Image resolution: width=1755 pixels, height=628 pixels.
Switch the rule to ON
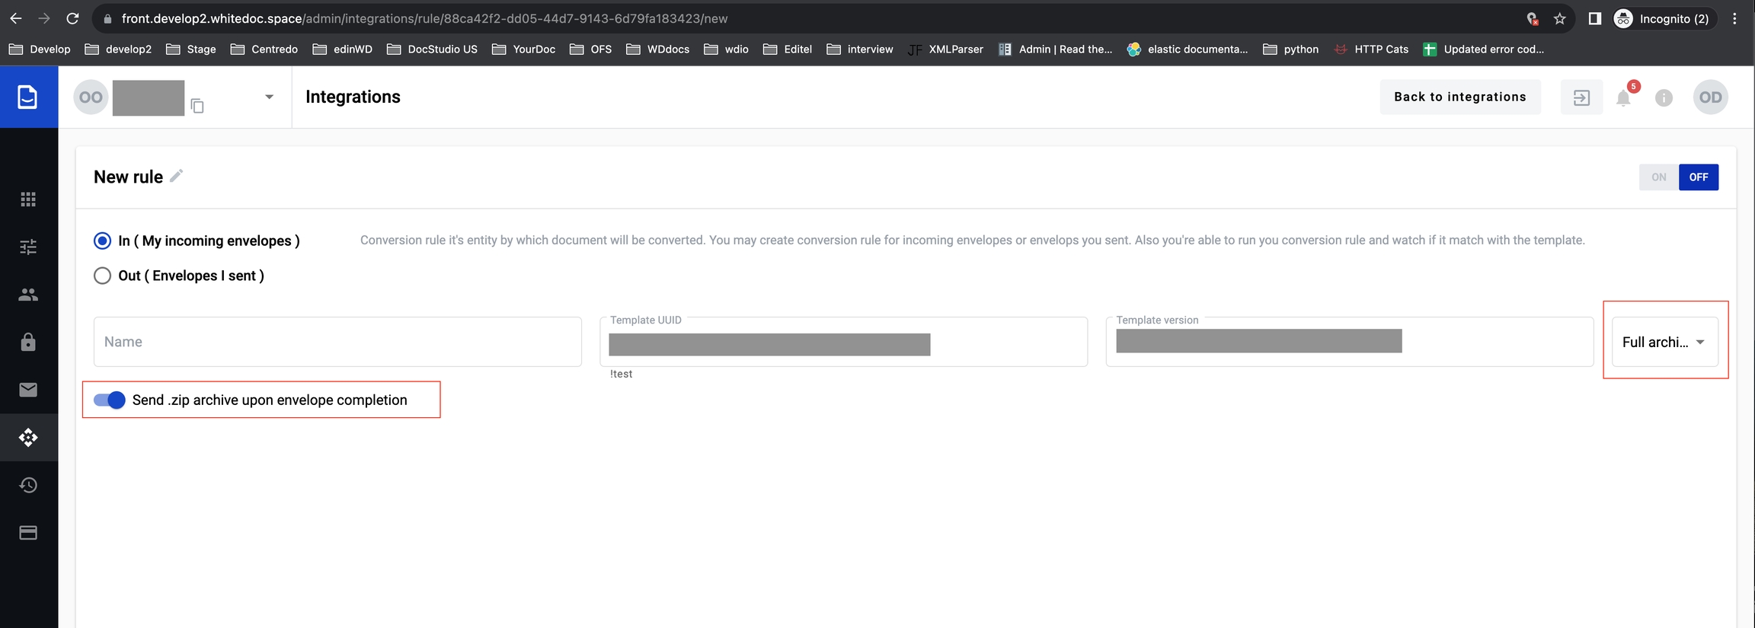pos(1658,177)
